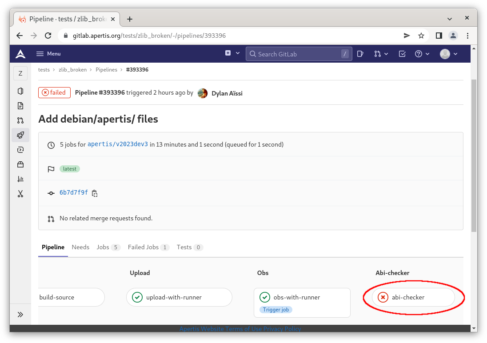Screen dimensions: 487x343
Task: Click the Z project avatar in sidebar
Action: pos(20,73)
